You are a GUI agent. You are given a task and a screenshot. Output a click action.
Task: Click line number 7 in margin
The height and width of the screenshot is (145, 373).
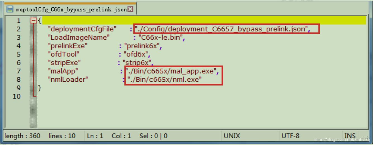(18, 71)
